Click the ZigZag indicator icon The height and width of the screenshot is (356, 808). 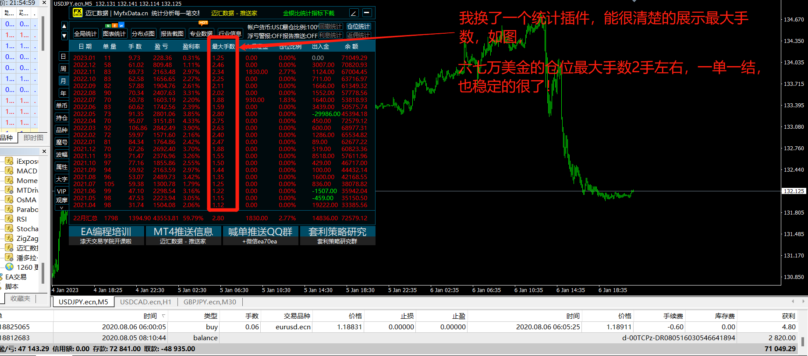(x=9, y=238)
